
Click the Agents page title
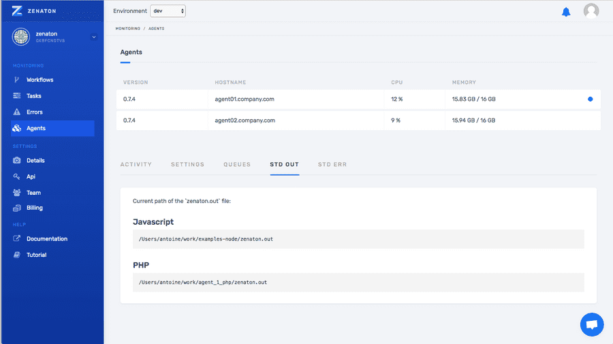[131, 52]
